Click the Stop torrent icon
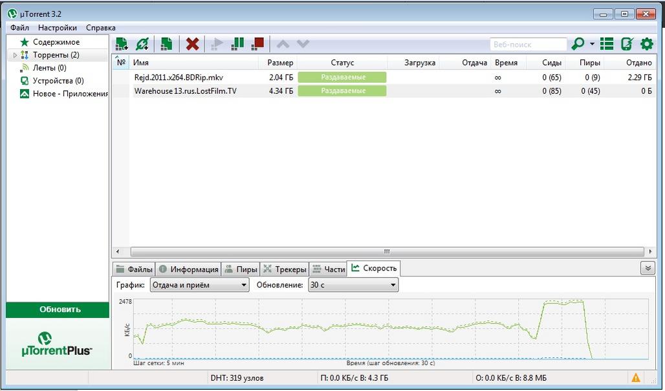 [x=257, y=44]
